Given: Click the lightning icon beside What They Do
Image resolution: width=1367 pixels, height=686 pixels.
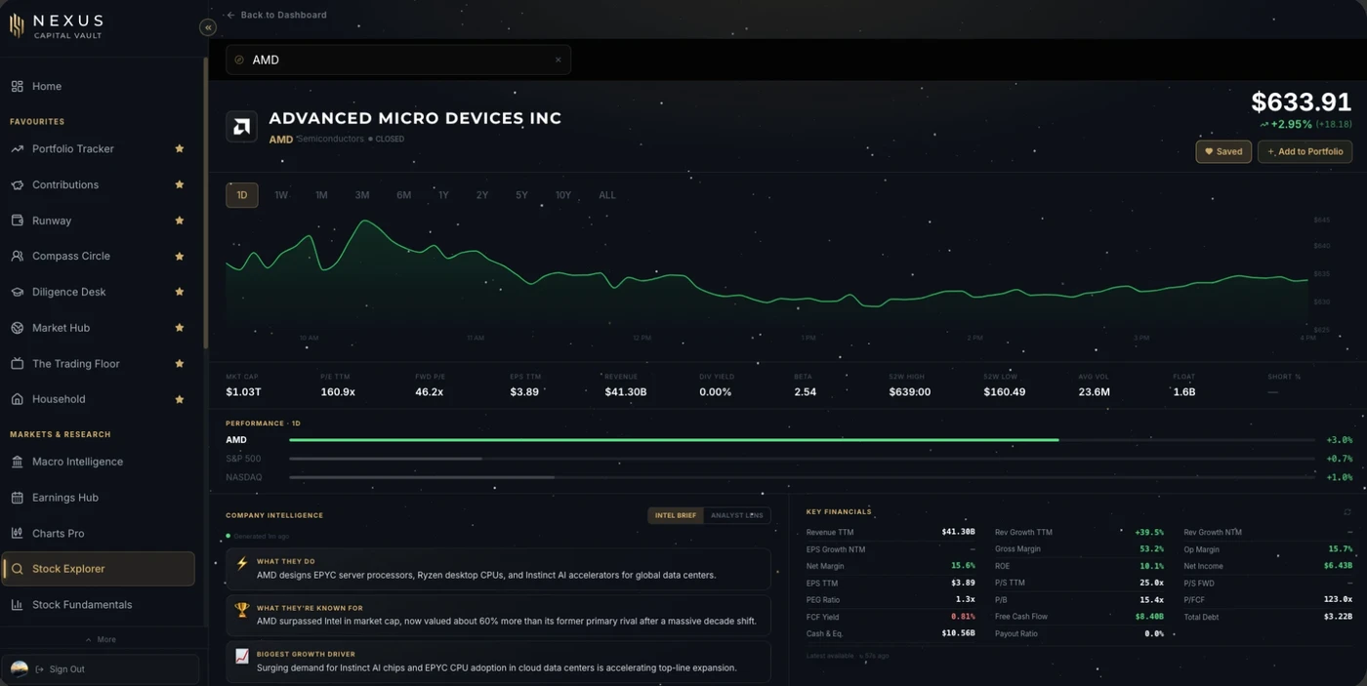Looking at the screenshot, I should pos(242,563).
